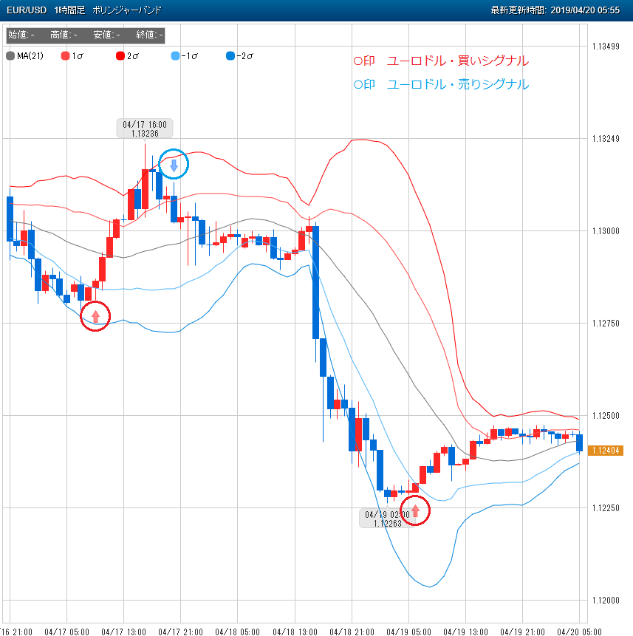The height and width of the screenshot is (636, 633).
Task: Click the 高値 high price field
Action: 64,35
